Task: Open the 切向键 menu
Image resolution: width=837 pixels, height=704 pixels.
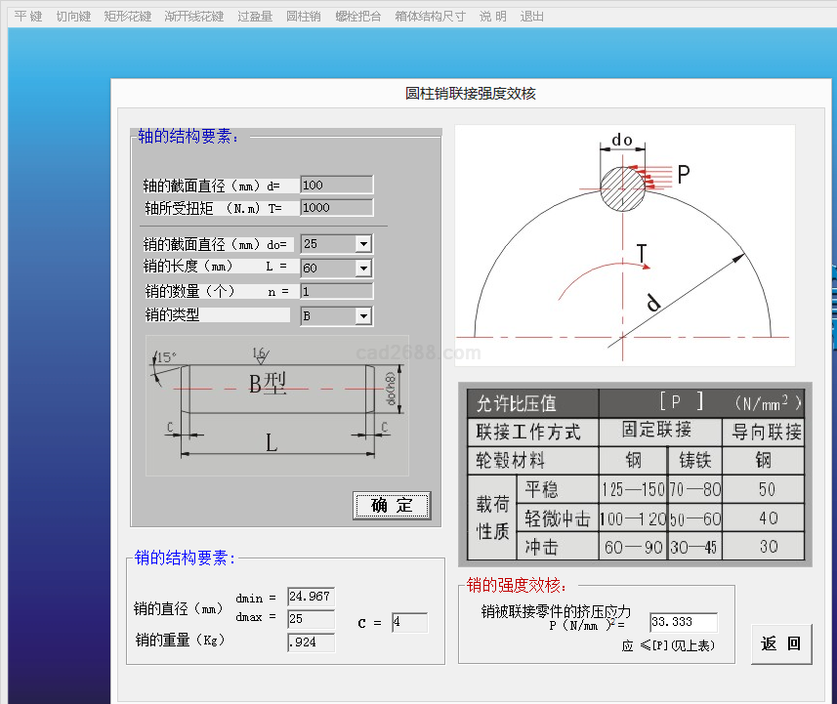Action: tap(73, 17)
